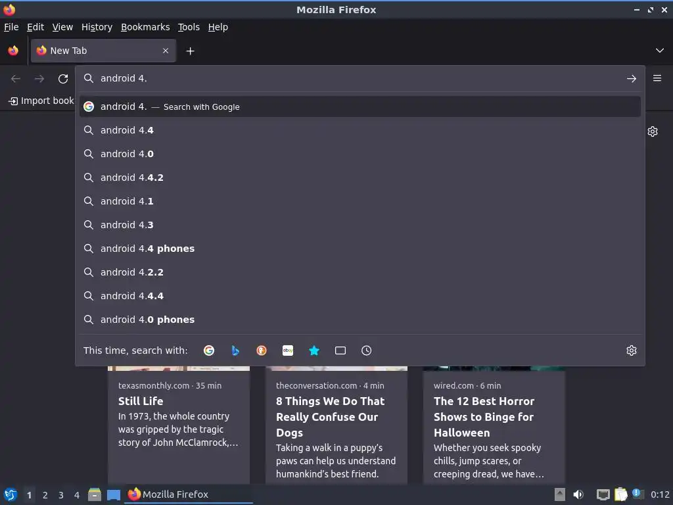This screenshot has width=673, height=505.
Task: Open clipboard manager tray icon
Action: tap(620, 494)
